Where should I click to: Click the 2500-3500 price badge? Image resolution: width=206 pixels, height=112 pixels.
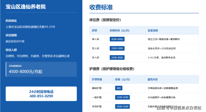[122, 106]
